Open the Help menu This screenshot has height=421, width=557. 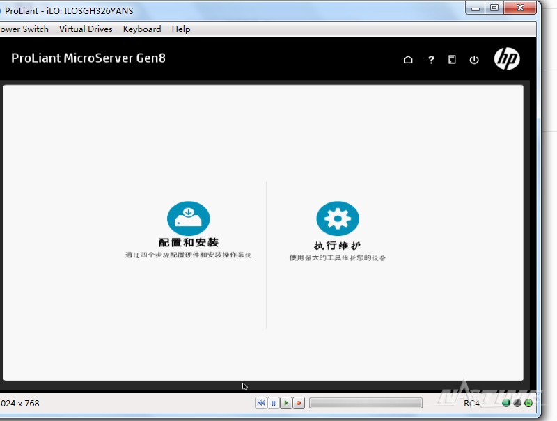click(x=181, y=29)
